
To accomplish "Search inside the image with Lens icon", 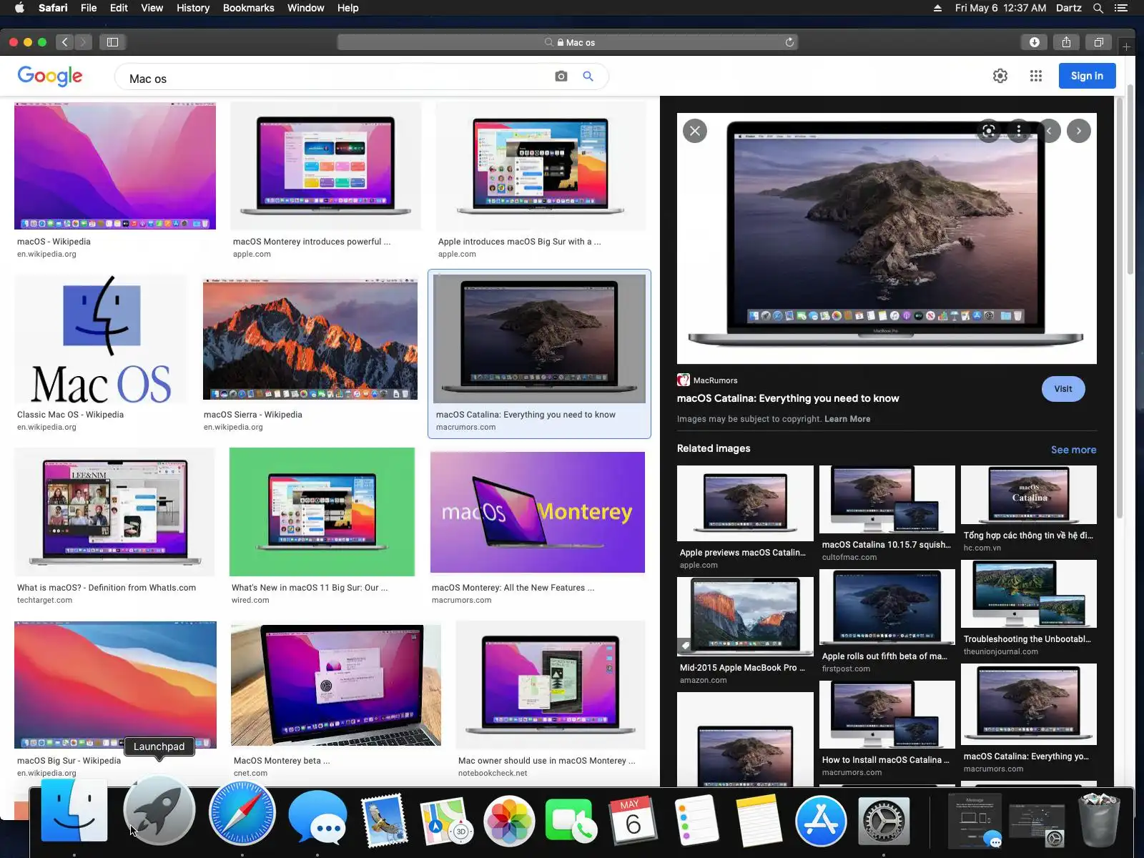I will [x=989, y=131].
